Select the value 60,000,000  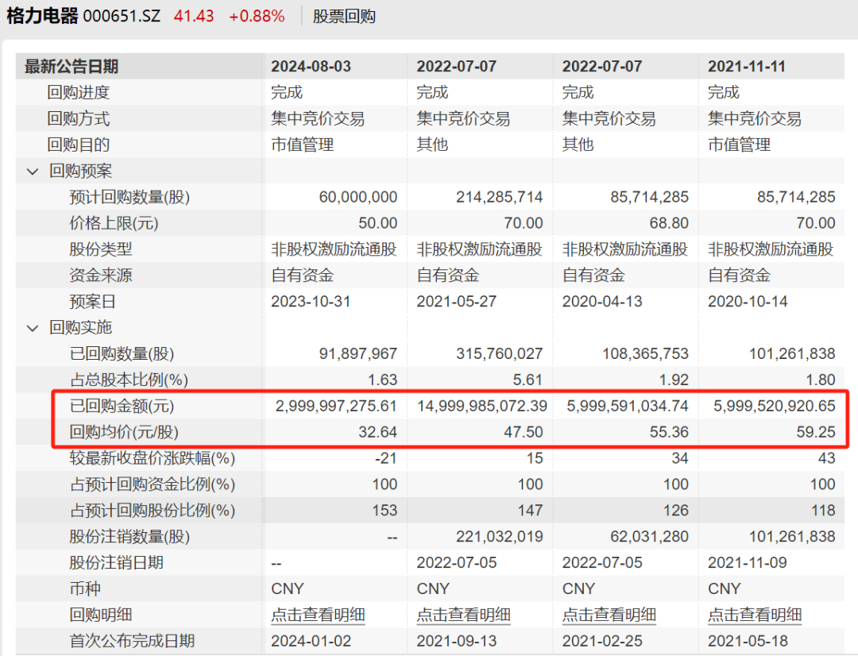357,197
